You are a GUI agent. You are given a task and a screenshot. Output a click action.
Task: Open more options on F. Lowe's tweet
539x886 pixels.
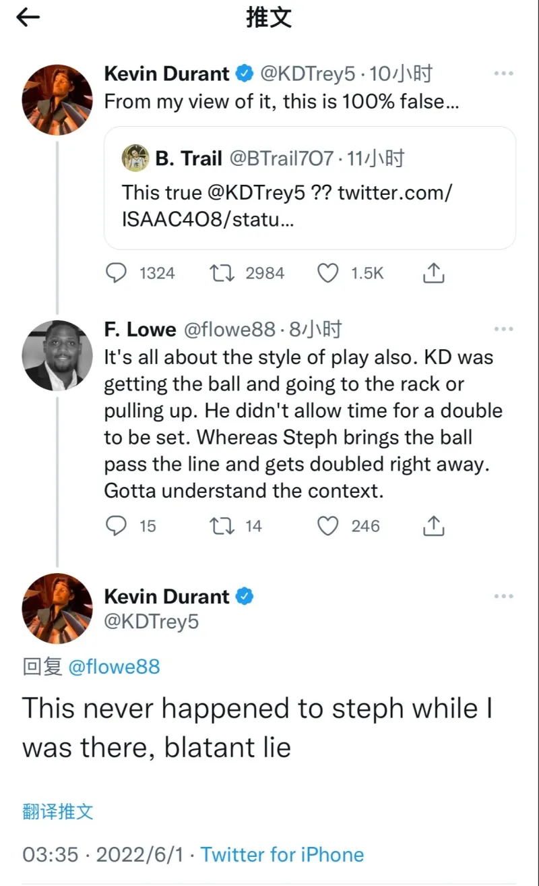[503, 330]
